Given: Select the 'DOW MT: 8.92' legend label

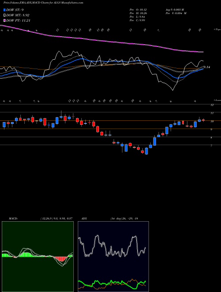Looking at the screenshot, I should [18, 15].
